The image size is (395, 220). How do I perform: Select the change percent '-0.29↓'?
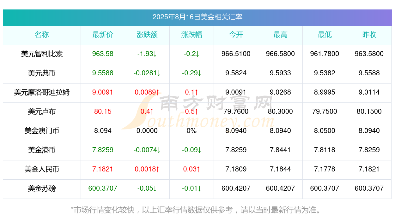(x=191, y=73)
